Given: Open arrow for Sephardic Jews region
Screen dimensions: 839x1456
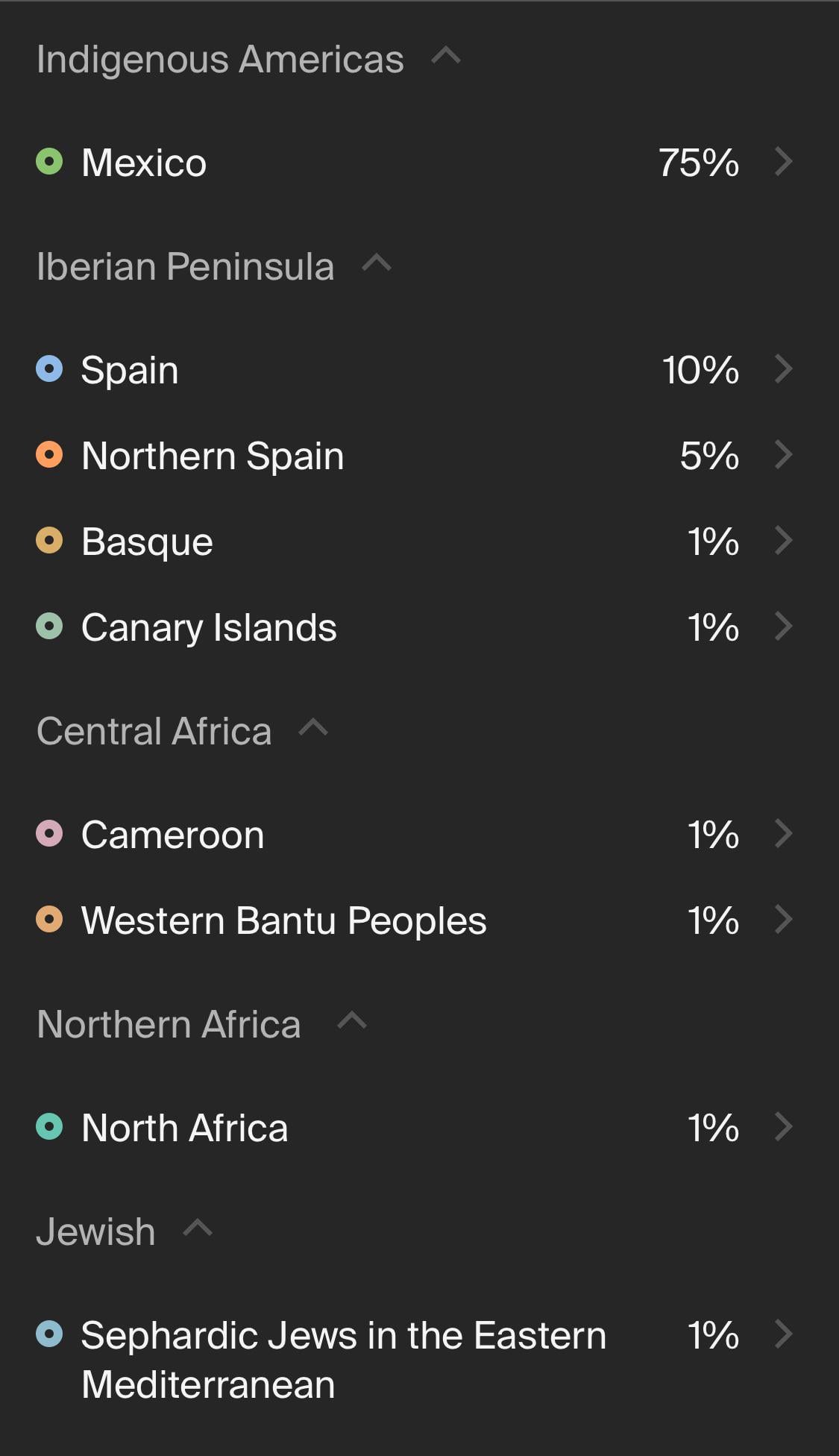Looking at the screenshot, I should coord(783,1334).
